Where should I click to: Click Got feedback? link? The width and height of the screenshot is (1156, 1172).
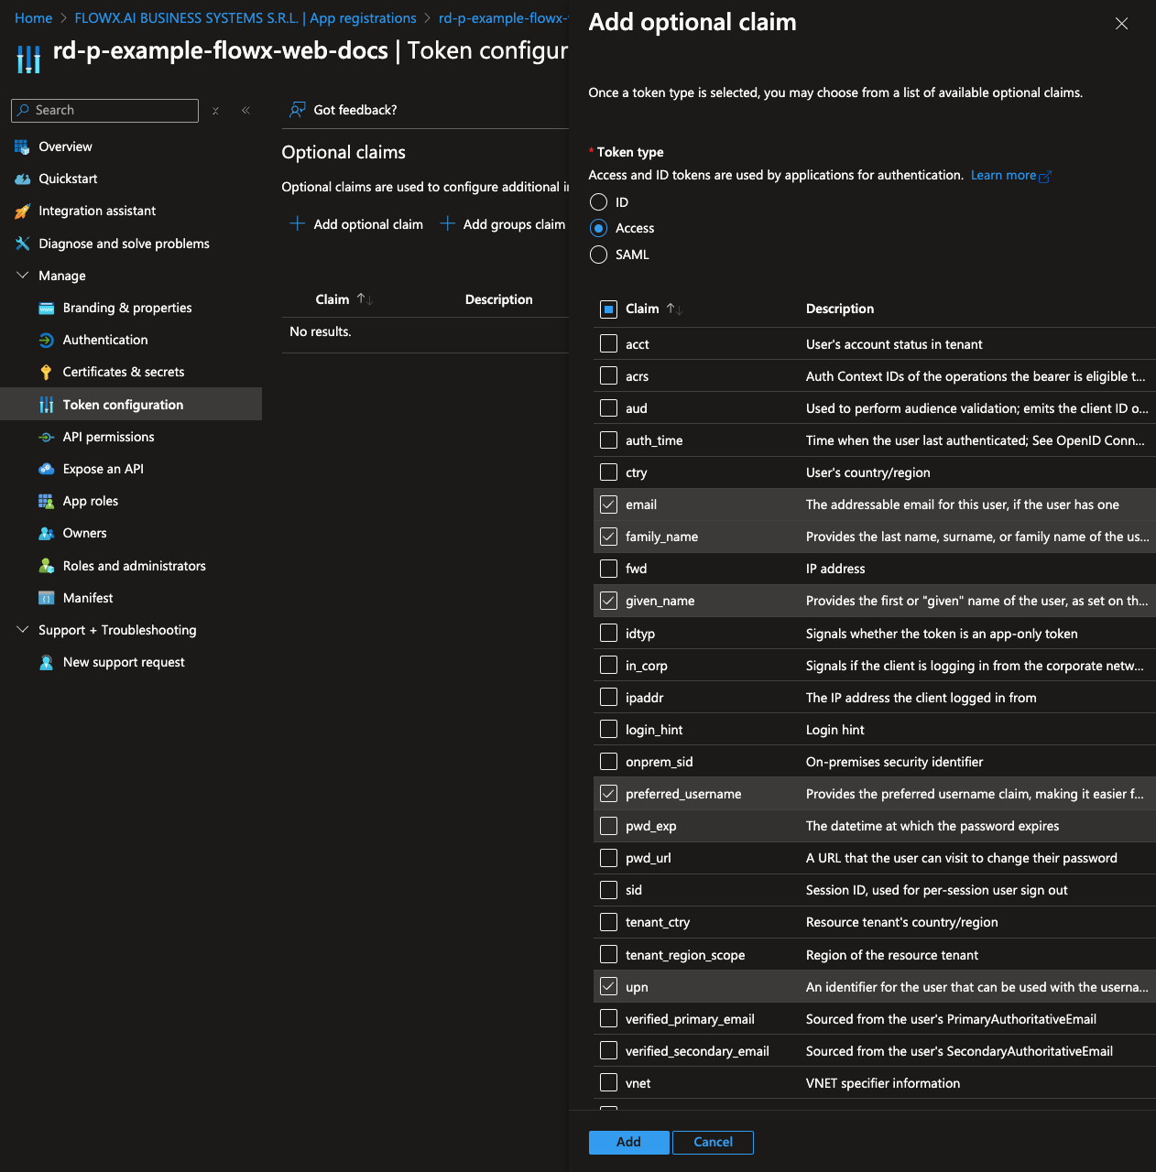(x=355, y=110)
